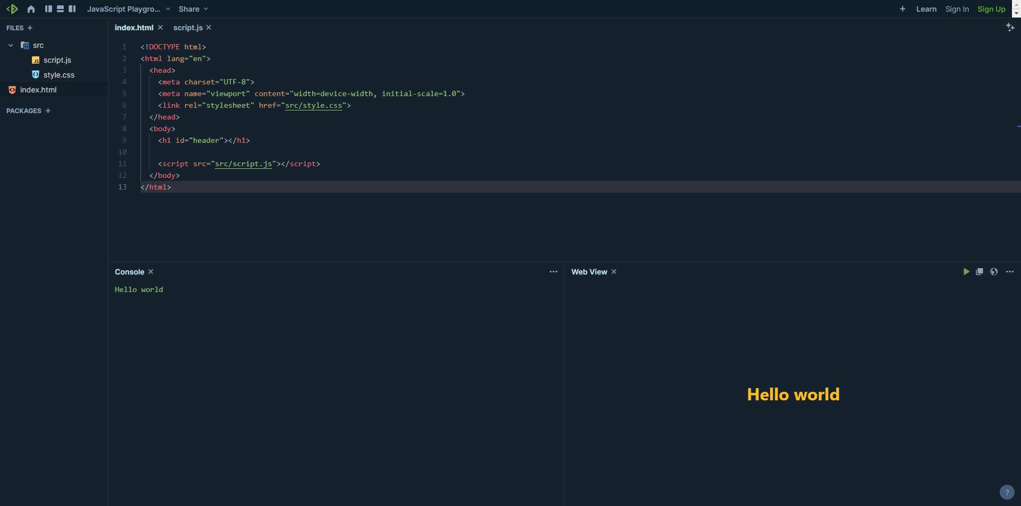
Task: Click the help question mark button
Action: coord(1007,492)
